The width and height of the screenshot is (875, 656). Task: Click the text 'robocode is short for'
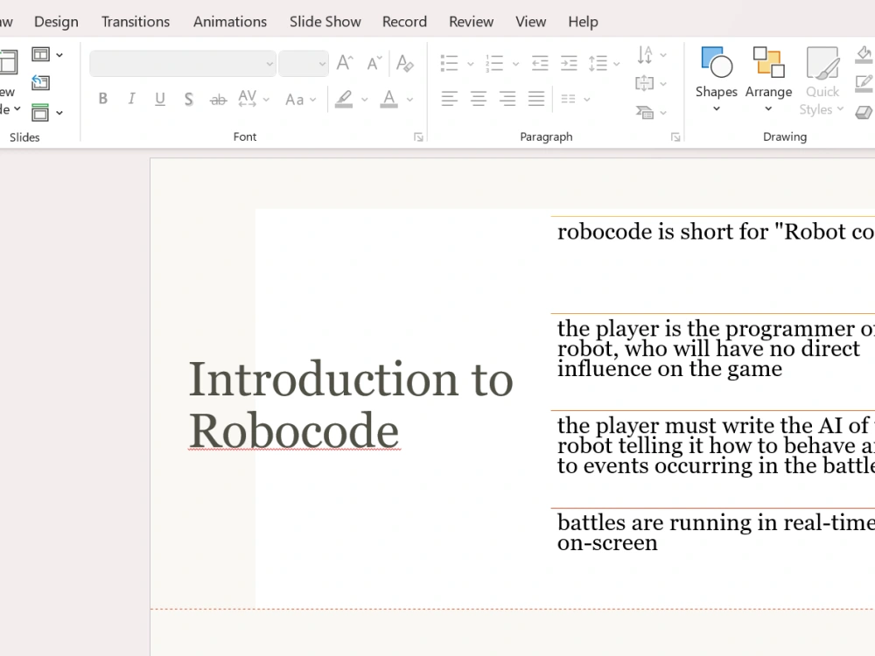coord(662,232)
